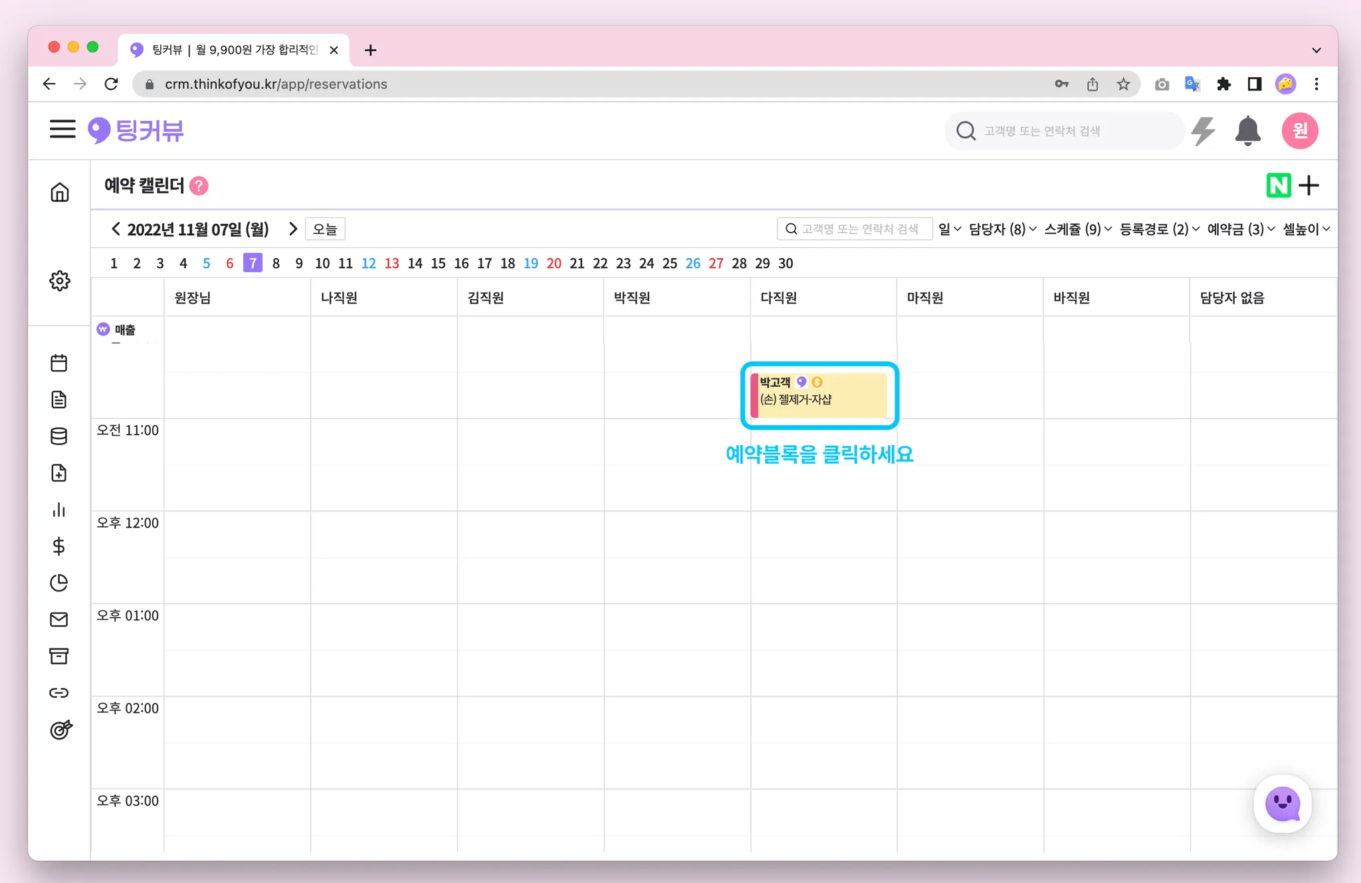Select day 19 in date strip

[530, 263]
